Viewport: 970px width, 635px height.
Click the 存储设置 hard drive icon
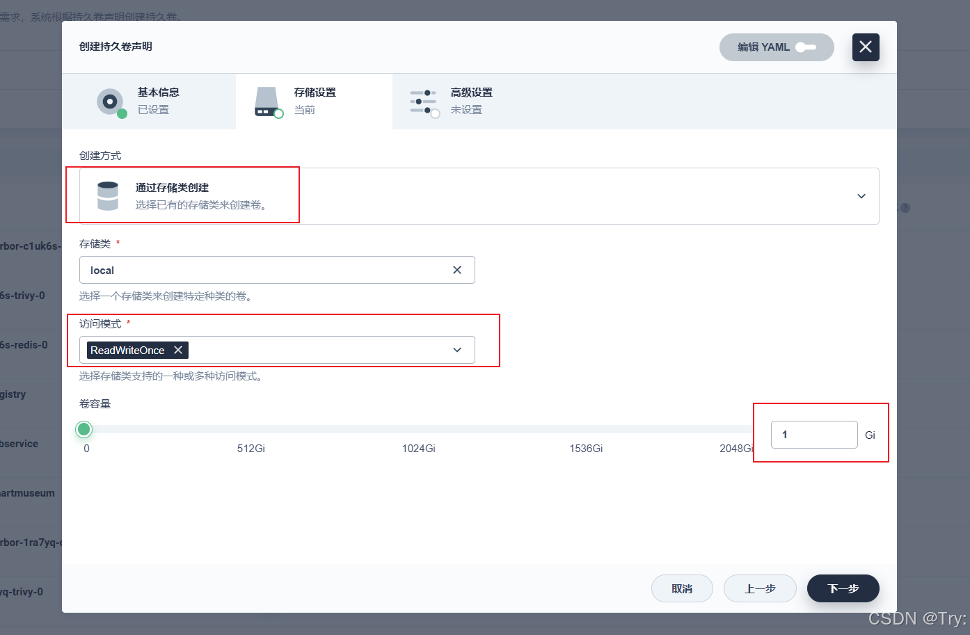coord(267,102)
